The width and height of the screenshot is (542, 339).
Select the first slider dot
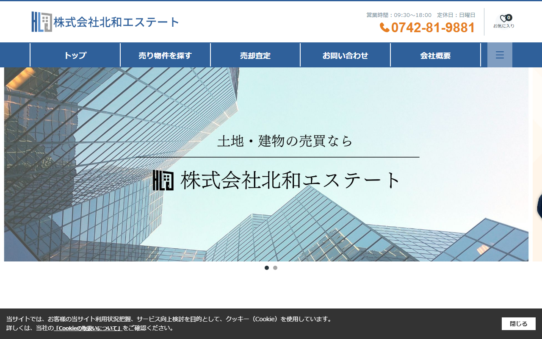coord(267,268)
